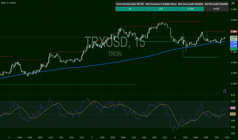Click the lightning bolt icon near the chart's corner
Screen dimensions: 238x140
click(225, 91)
